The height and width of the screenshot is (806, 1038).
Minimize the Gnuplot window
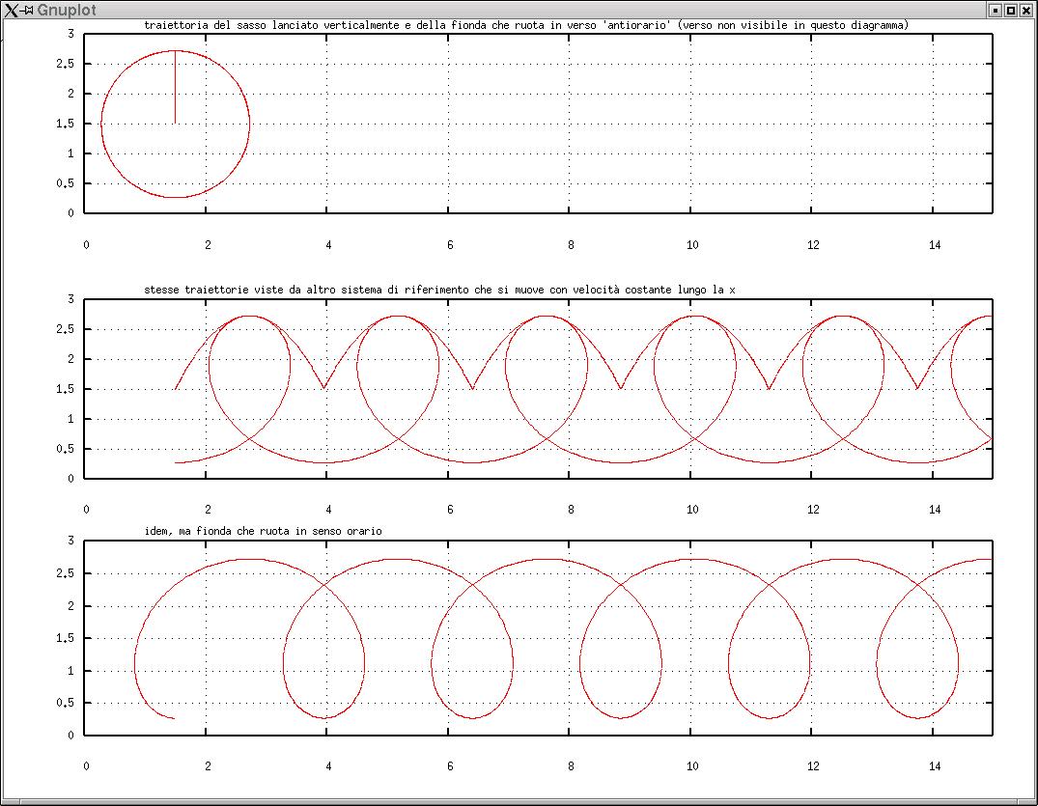point(996,10)
